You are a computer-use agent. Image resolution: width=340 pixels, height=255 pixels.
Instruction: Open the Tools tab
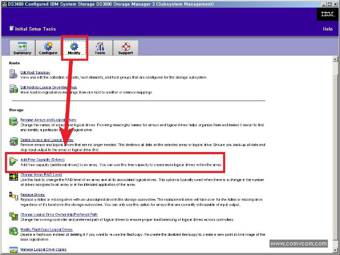pyautogui.click(x=100, y=48)
